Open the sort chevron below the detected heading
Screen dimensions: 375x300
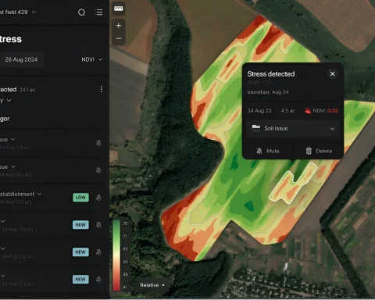[9, 100]
